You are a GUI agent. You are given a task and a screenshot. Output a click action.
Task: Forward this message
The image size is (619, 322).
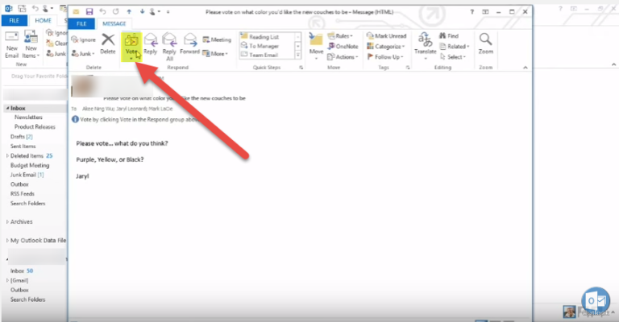[x=190, y=43]
